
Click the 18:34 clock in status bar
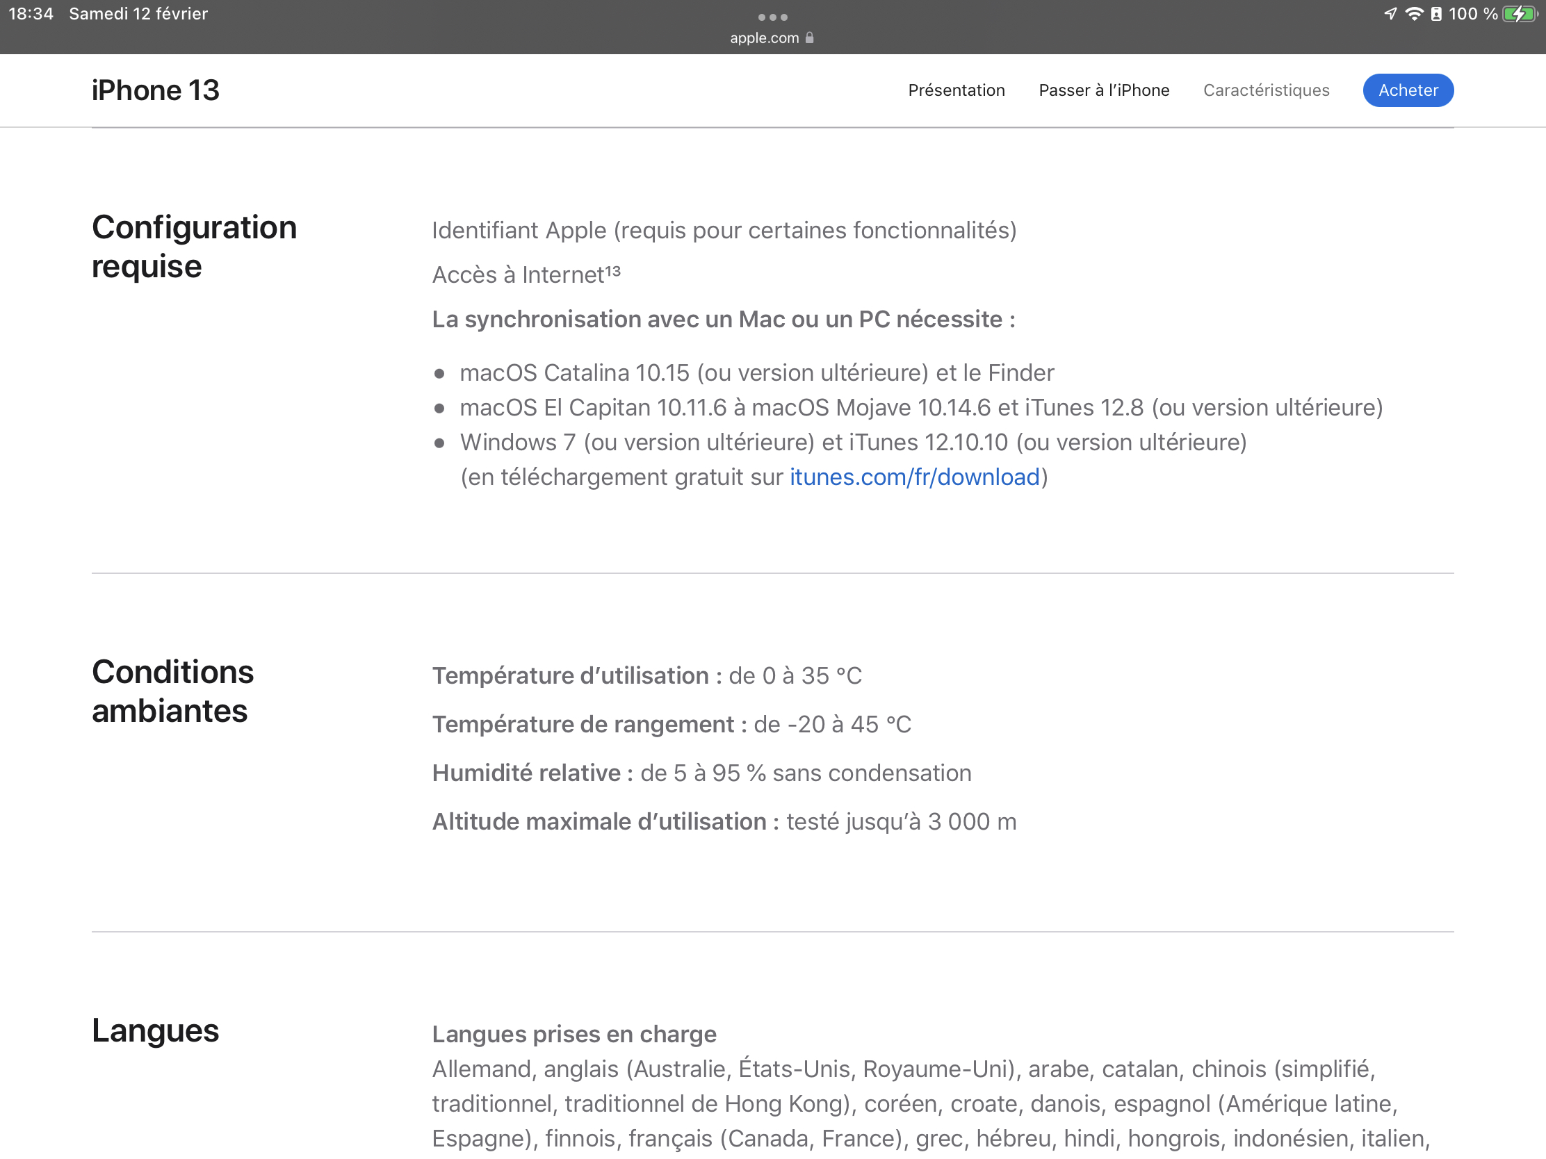(x=31, y=14)
